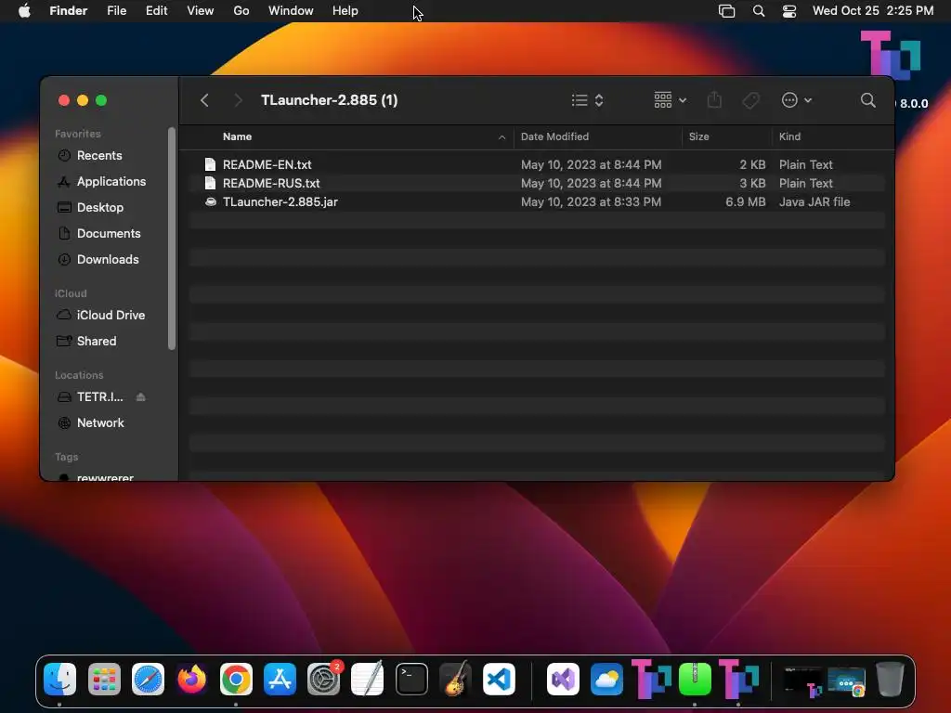Image resolution: width=951 pixels, height=713 pixels.
Task: Open Documents in sidebar
Action: click(x=107, y=233)
